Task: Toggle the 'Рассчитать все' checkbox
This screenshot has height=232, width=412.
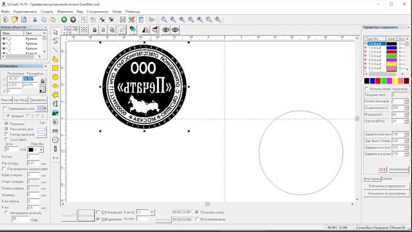Action: click(x=7, y=129)
